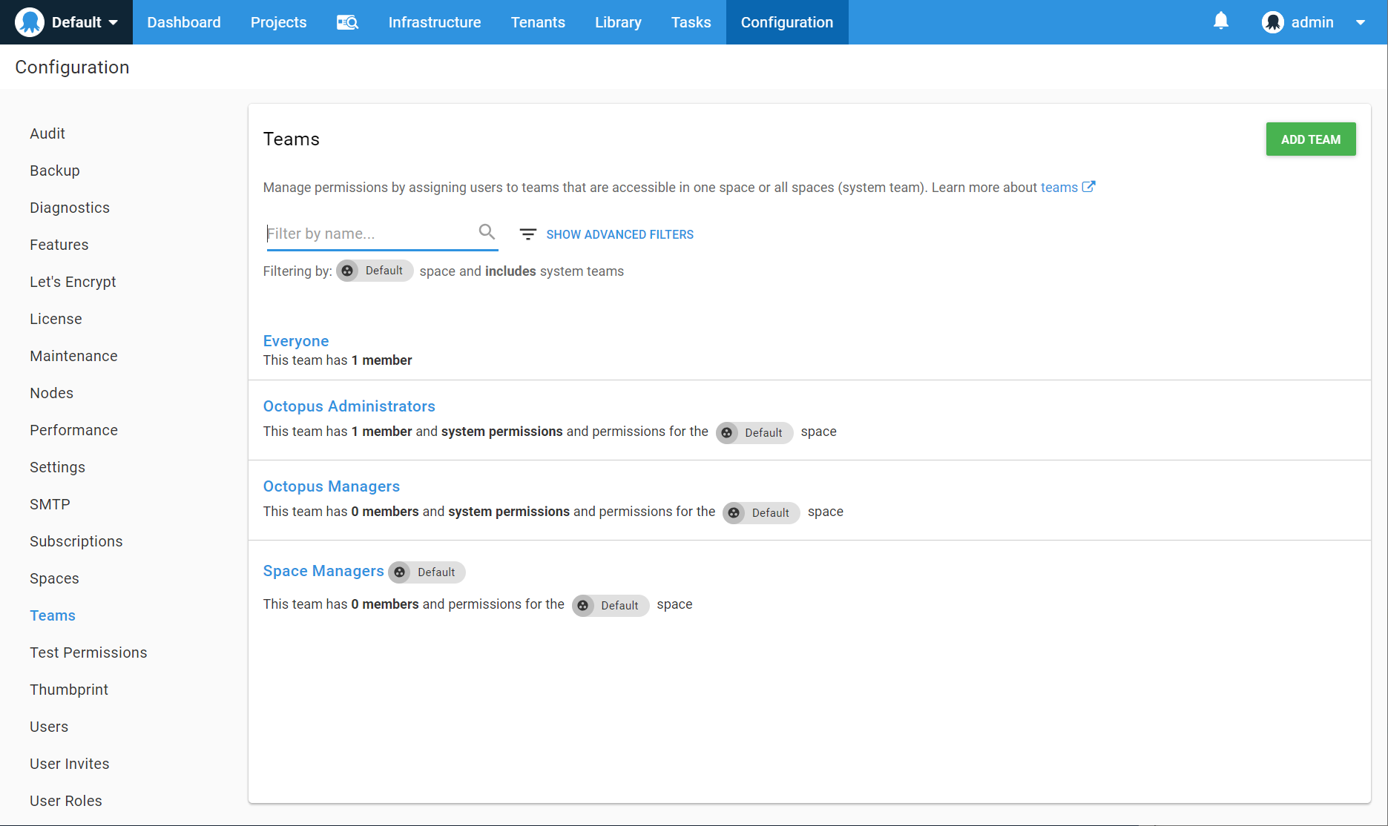Open the admin account dropdown arrow
The height and width of the screenshot is (826, 1388).
click(1361, 22)
